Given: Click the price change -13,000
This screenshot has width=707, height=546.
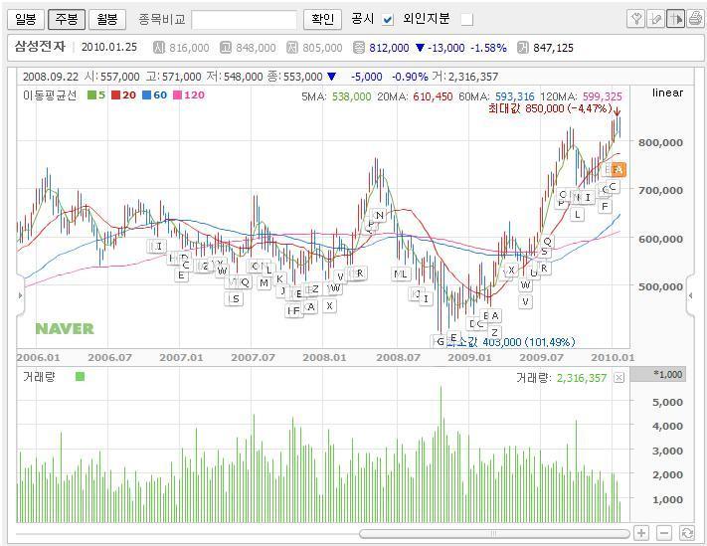Looking at the screenshot, I should 445,48.
